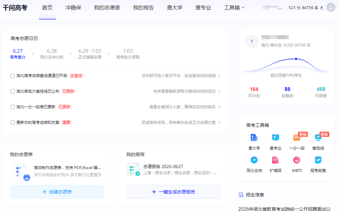This screenshot has height=211, width=339.
Task: Go to the 首页 tab
Action: click(x=47, y=7)
